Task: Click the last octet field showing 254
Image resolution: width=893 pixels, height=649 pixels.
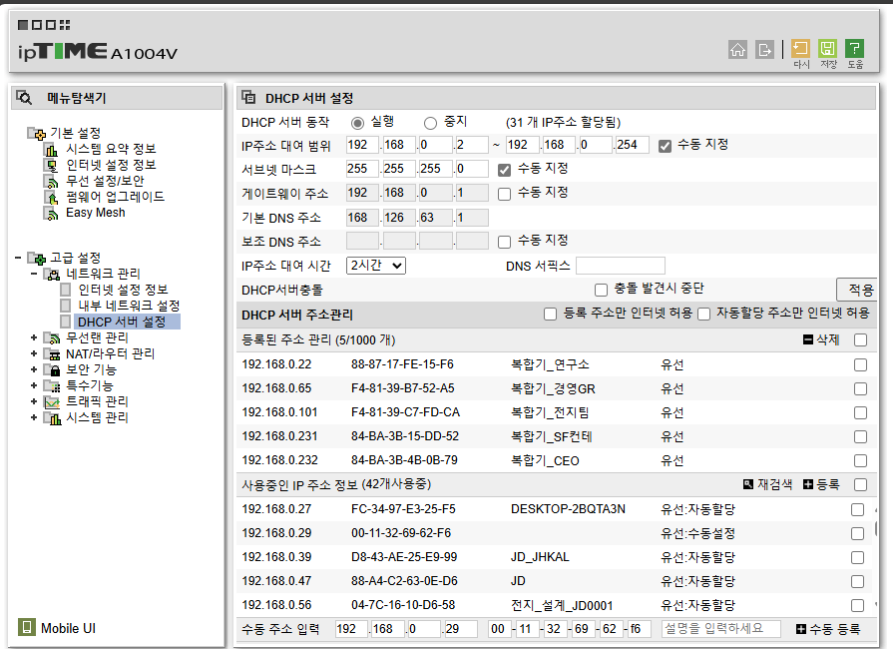Action: 632,145
